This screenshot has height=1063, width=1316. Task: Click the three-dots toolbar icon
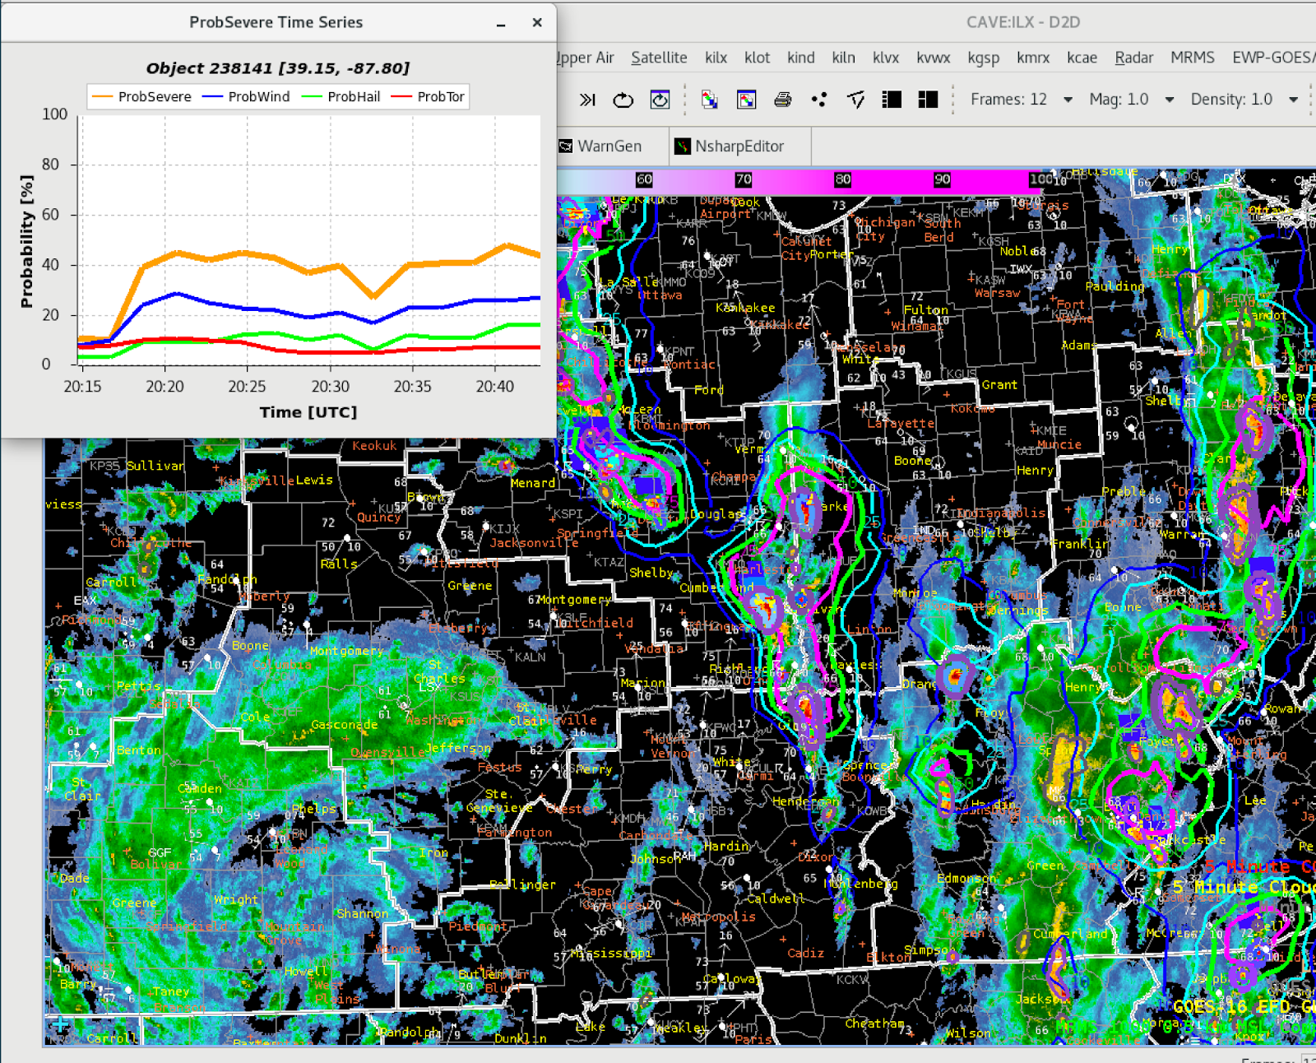pos(818,100)
